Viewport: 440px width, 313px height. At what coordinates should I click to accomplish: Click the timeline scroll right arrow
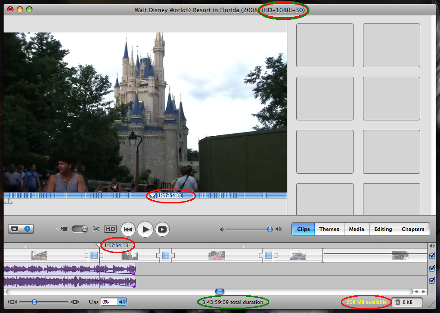point(423,292)
